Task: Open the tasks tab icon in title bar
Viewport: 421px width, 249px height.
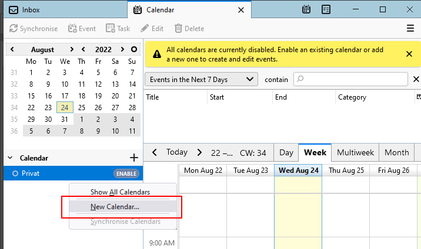Action: coord(326,9)
